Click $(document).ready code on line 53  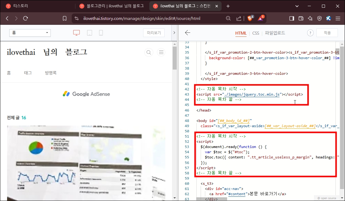coord(234,147)
